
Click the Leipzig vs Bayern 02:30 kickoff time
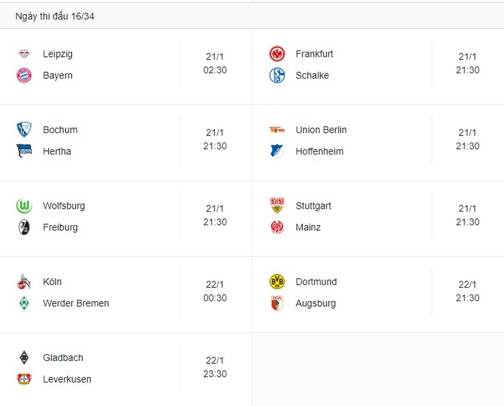pyautogui.click(x=215, y=70)
